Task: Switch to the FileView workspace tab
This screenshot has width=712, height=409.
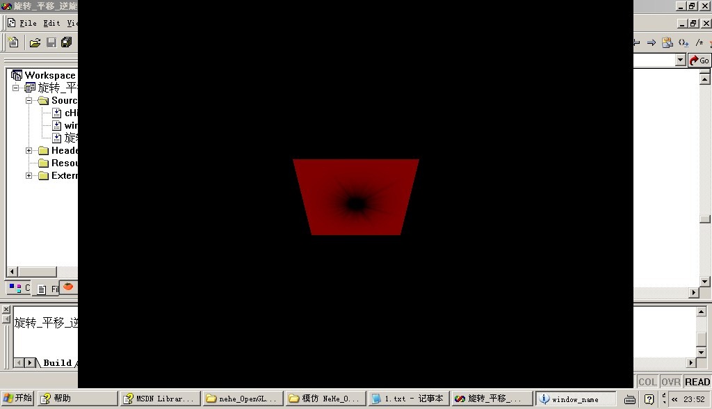Action: tap(47, 289)
